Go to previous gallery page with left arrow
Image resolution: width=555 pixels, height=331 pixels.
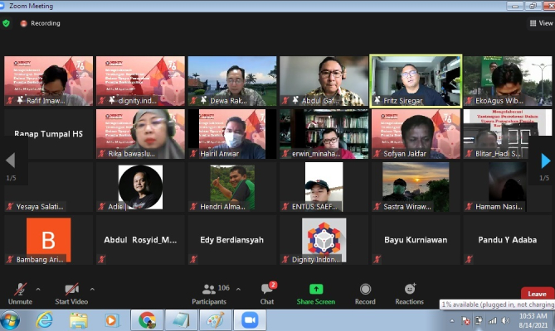point(10,161)
